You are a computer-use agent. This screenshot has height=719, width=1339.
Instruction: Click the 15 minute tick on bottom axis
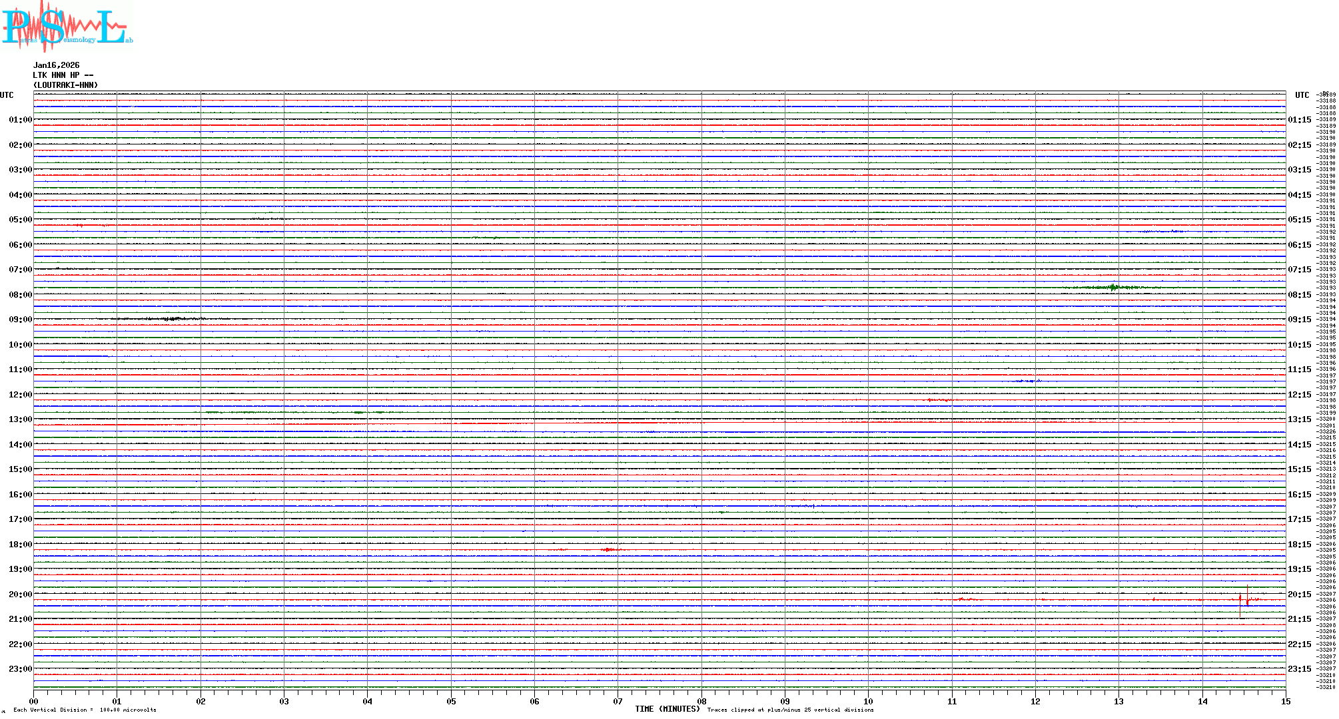1285,701
